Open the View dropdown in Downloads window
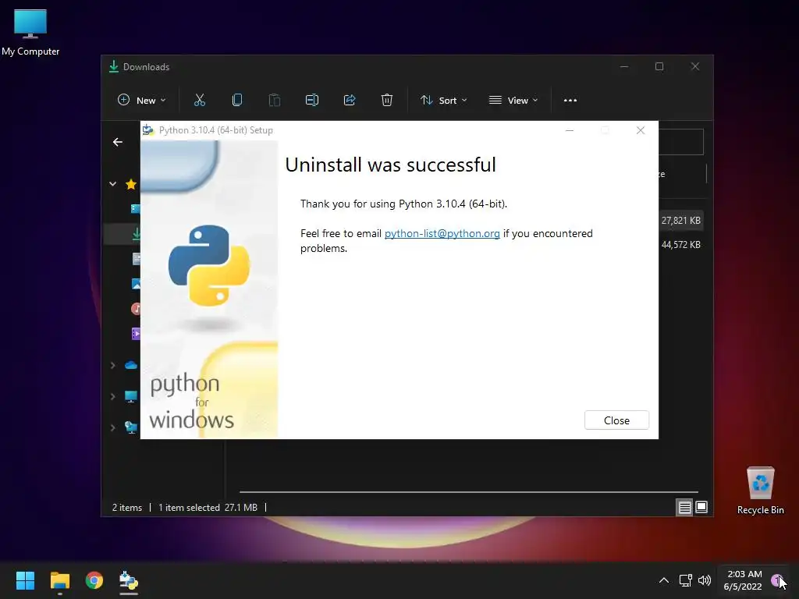799x599 pixels. pos(513,101)
